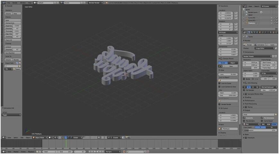Open the Render menu in top bar
The height and width of the screenshot is (154, 279).
click(15, 3)
